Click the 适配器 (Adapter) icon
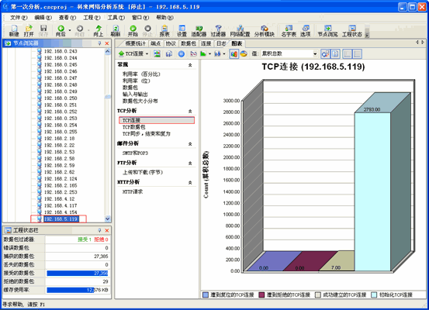 [199, 31]
